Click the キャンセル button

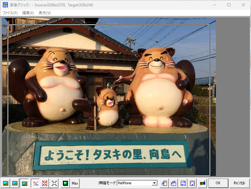point(239,183)
